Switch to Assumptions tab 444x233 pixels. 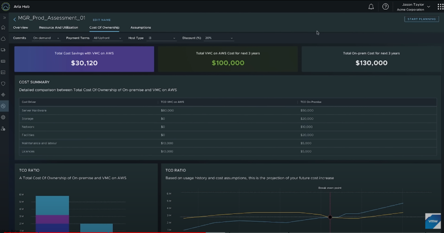click(140, 27)
